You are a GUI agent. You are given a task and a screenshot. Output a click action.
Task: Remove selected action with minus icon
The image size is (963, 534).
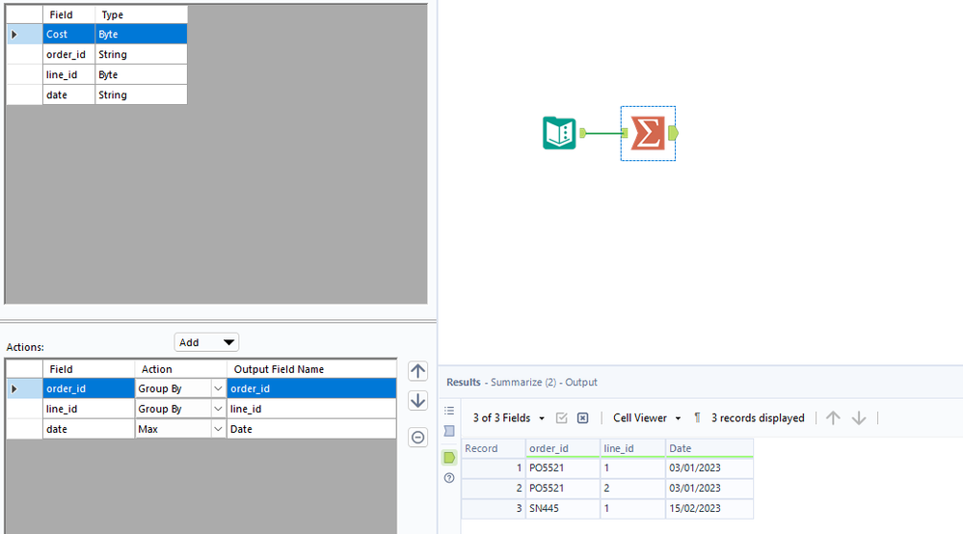coord(417,437)
